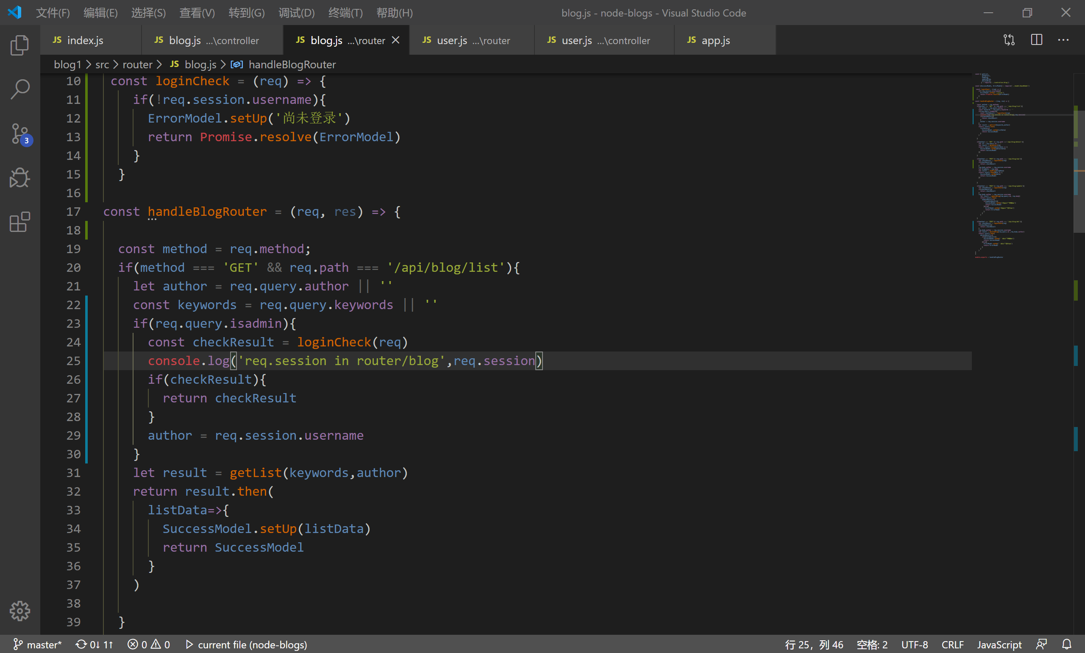Click the master* git branch indicator

pyautogui.click(x=37, y=644)
